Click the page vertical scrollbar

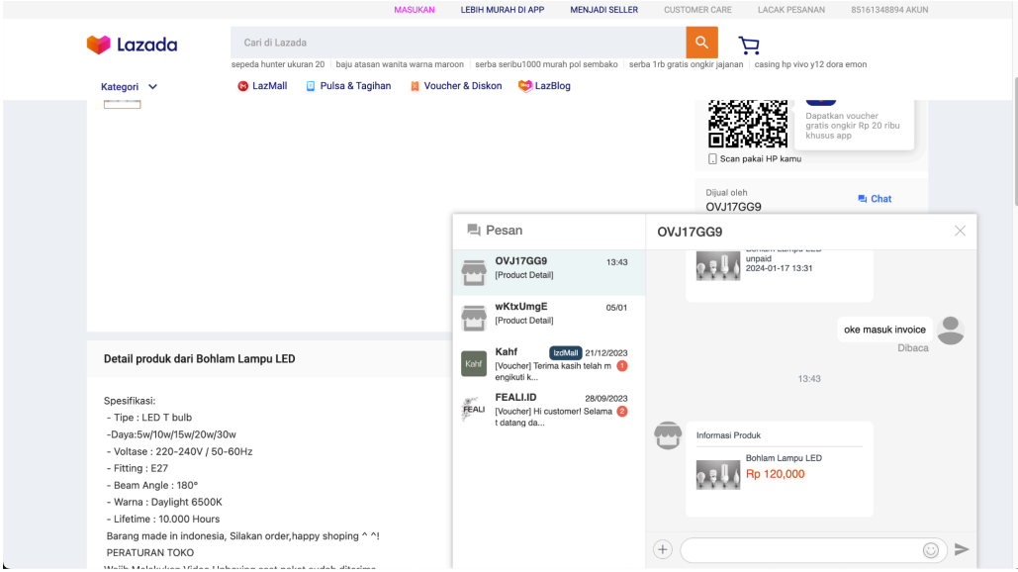(x=1015, y=143)
